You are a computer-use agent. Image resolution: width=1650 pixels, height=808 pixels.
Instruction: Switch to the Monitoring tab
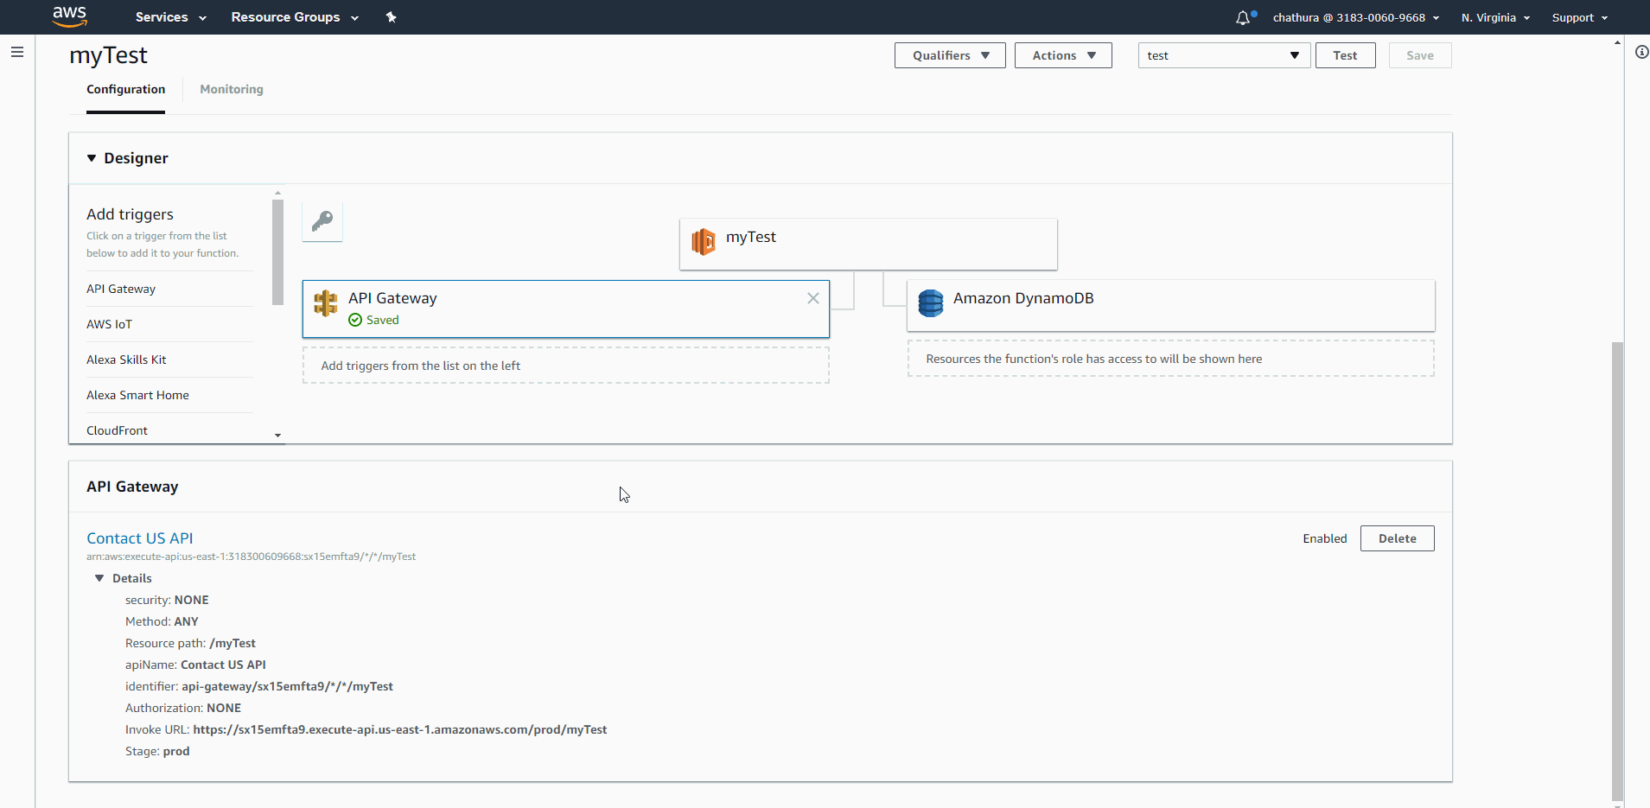pyautogui.click(x=232, y=89)
